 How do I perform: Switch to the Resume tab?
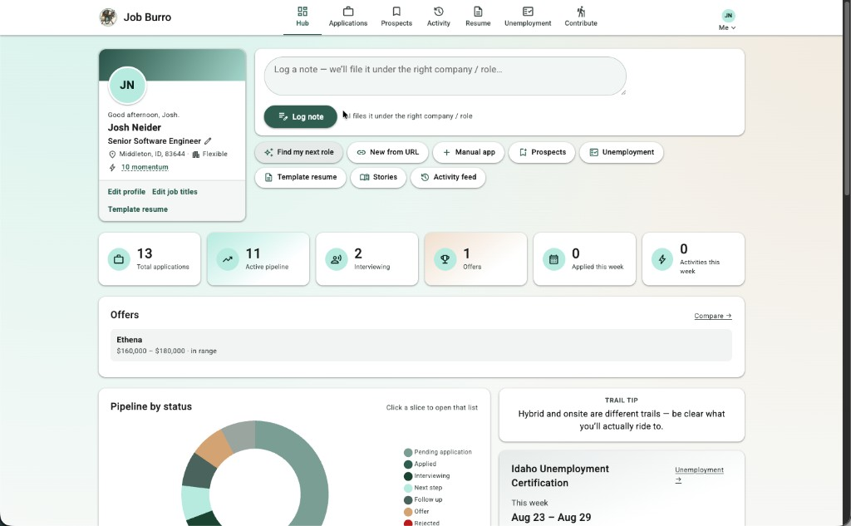(478, 17)
